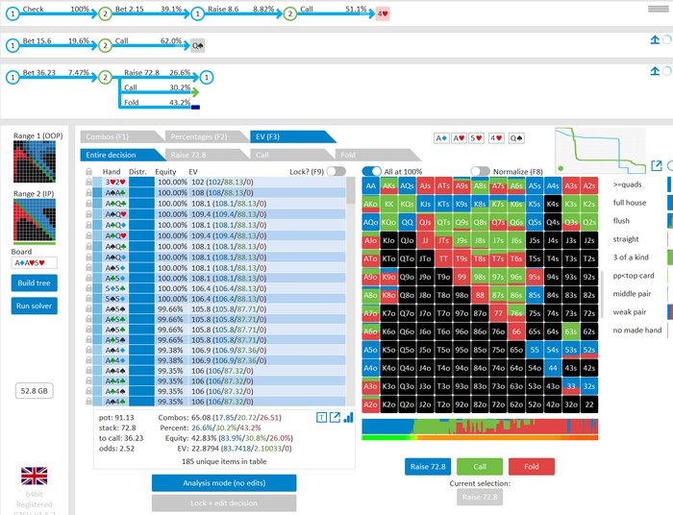Click green Call button below matrix

[x=480, y=467]
